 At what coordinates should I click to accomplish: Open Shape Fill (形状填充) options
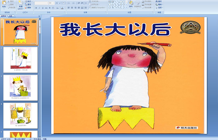click(x=148, y=1)
